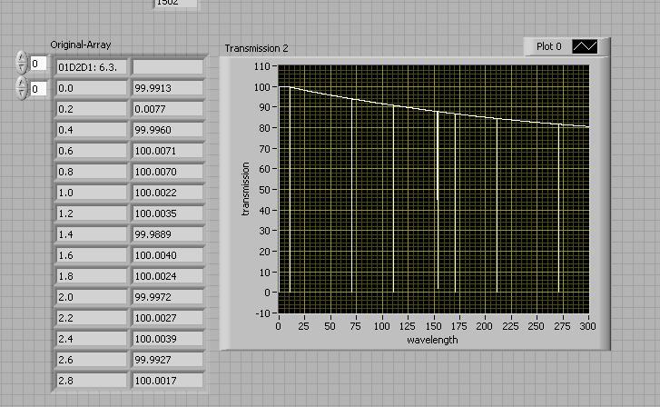
Task: Select the array cell with value 0.0
Action: pyautogui.click(x=92, y=88)
